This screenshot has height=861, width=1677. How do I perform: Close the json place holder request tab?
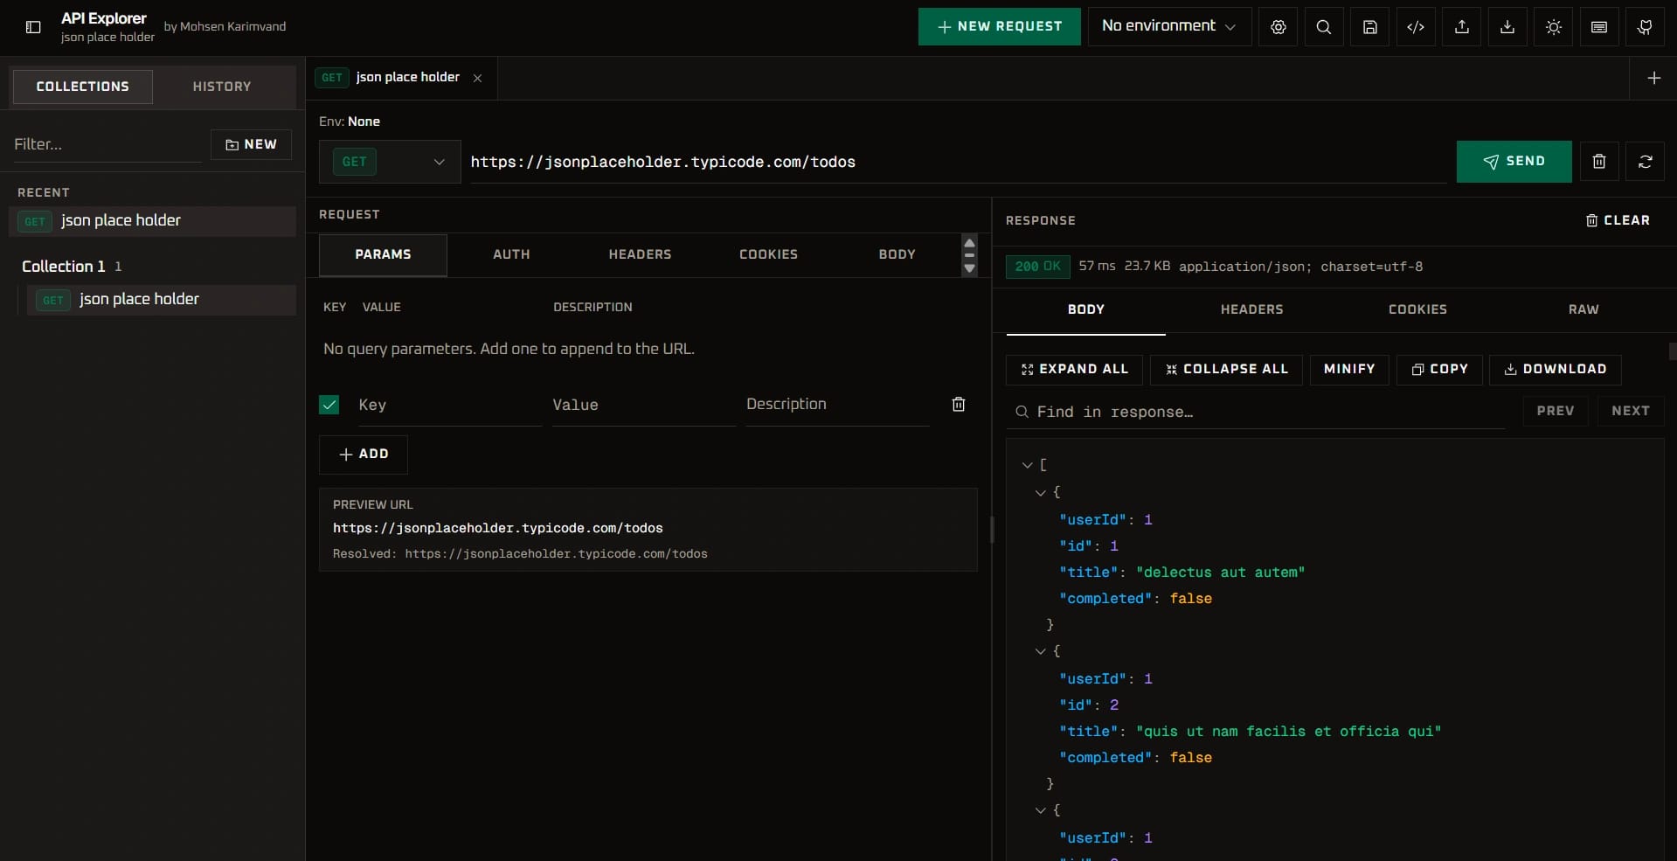pos(477,78)
